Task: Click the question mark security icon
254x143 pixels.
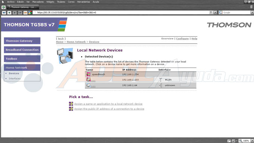Action: 211,12
